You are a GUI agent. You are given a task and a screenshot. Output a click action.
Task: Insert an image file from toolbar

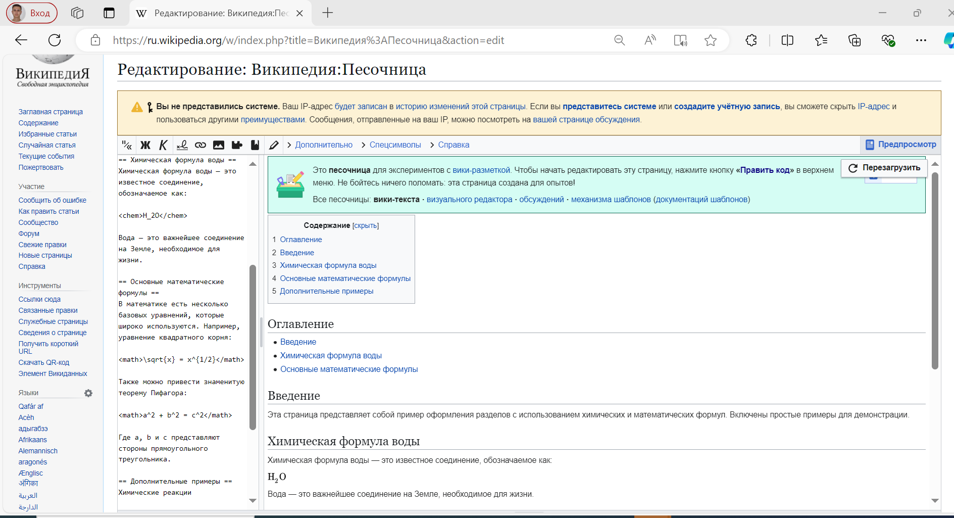tap(219, 145)
